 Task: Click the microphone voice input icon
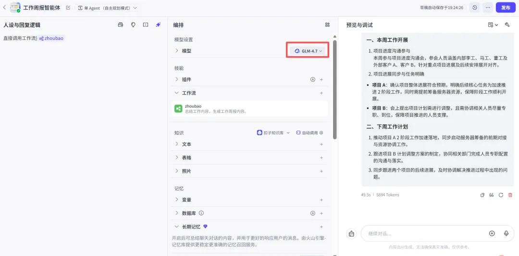point(506,233)
